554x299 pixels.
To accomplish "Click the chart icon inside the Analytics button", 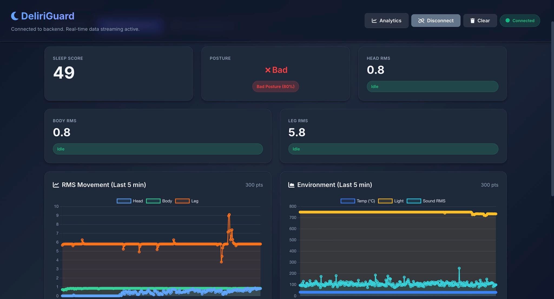I will [374, 21].
